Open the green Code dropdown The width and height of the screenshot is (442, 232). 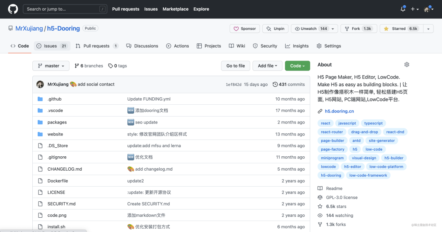click(298, 66)
